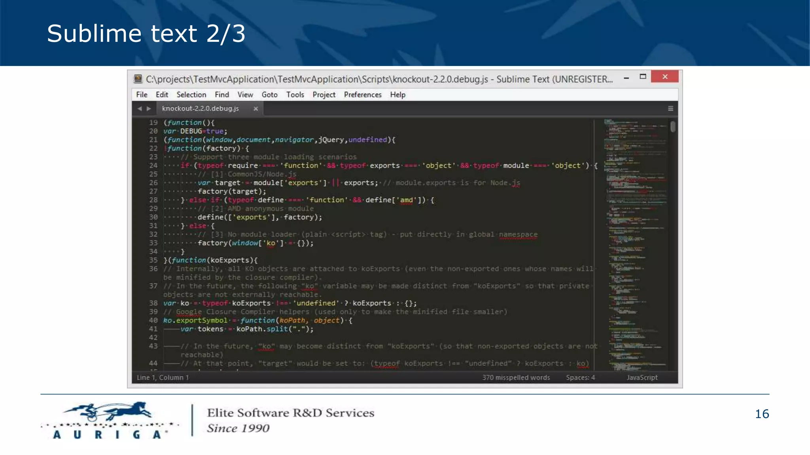
Task: Click the minimap code preview
Action: pos(636,244)
